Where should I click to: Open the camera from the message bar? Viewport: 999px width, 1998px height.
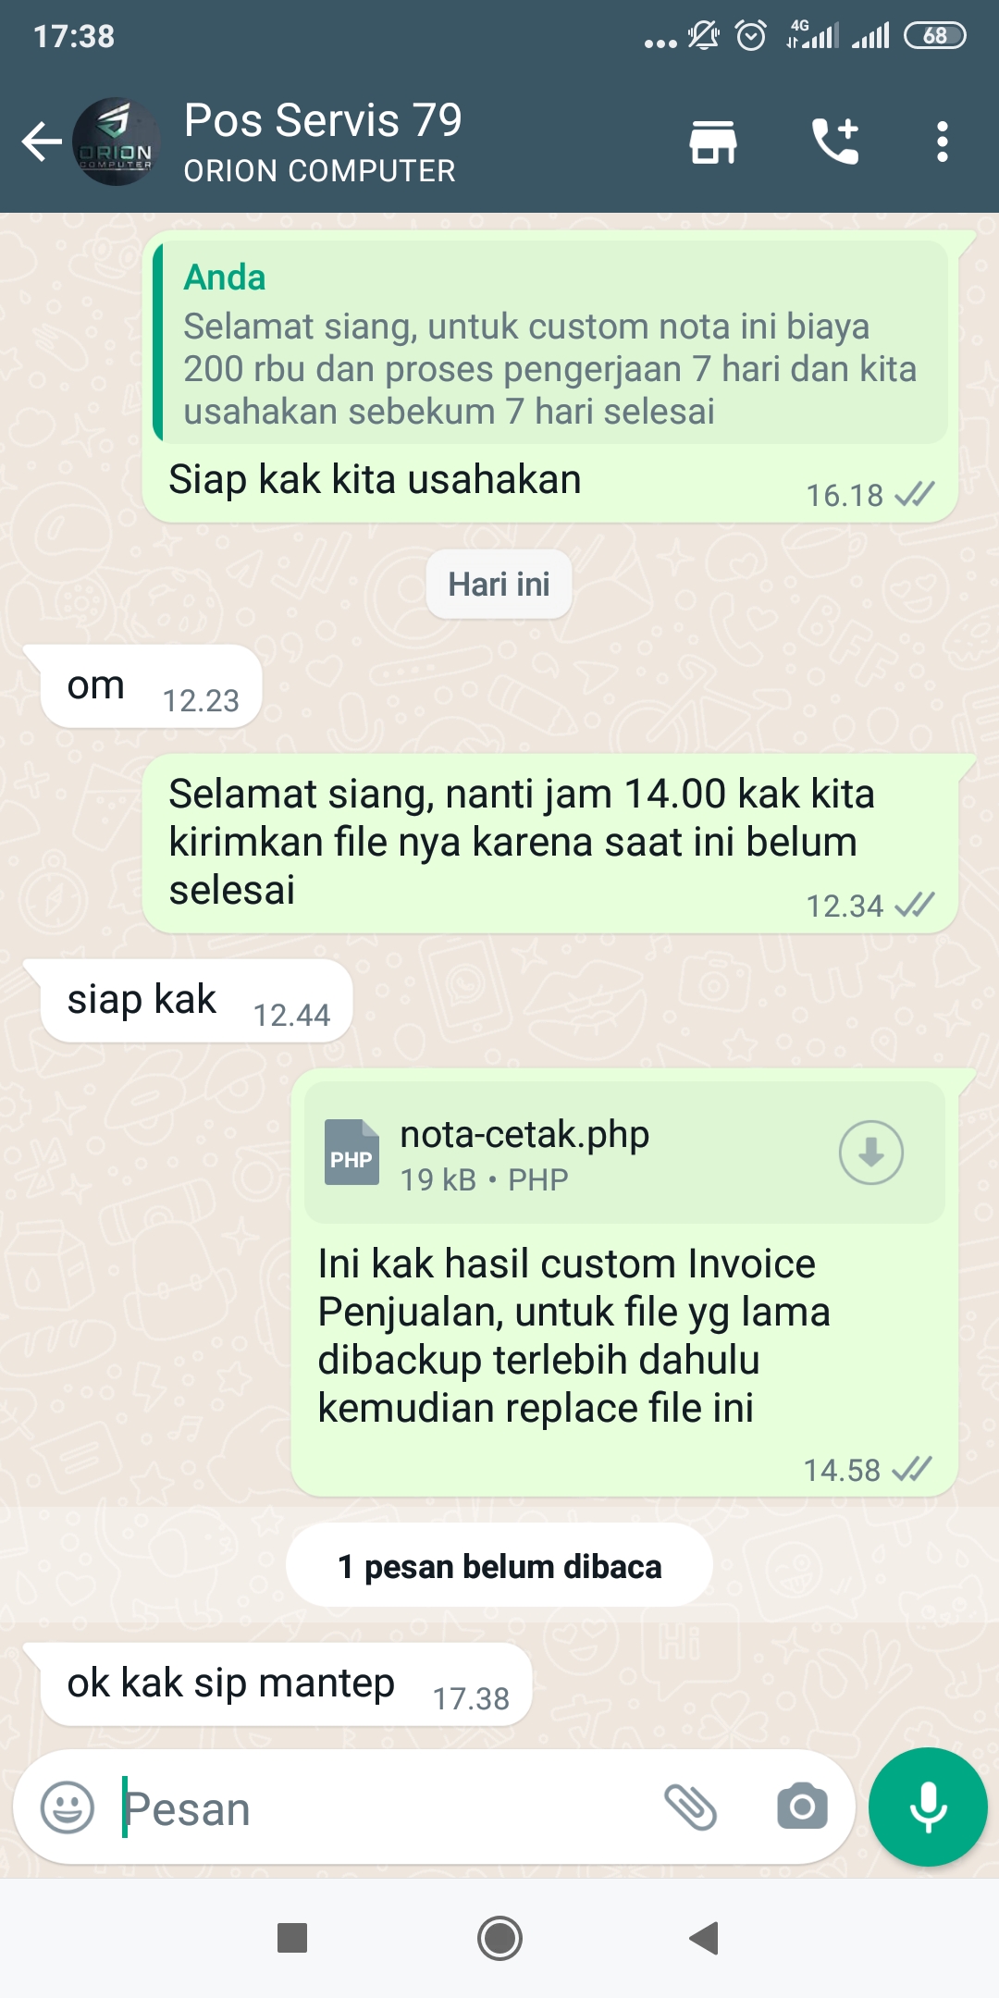pyautogui.click(x=802, y=1807)
